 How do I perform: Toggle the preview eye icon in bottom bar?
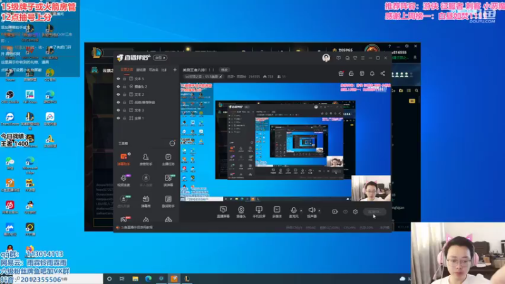tap(345, 211)
